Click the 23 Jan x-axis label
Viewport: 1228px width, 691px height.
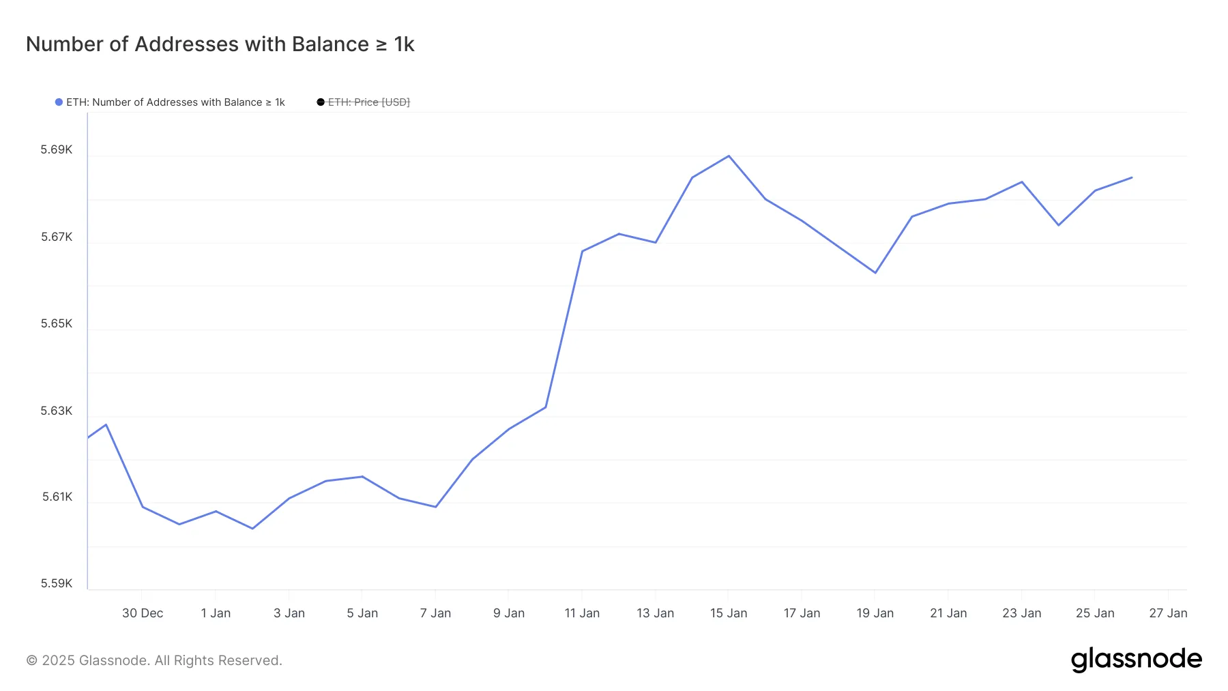1021,613
